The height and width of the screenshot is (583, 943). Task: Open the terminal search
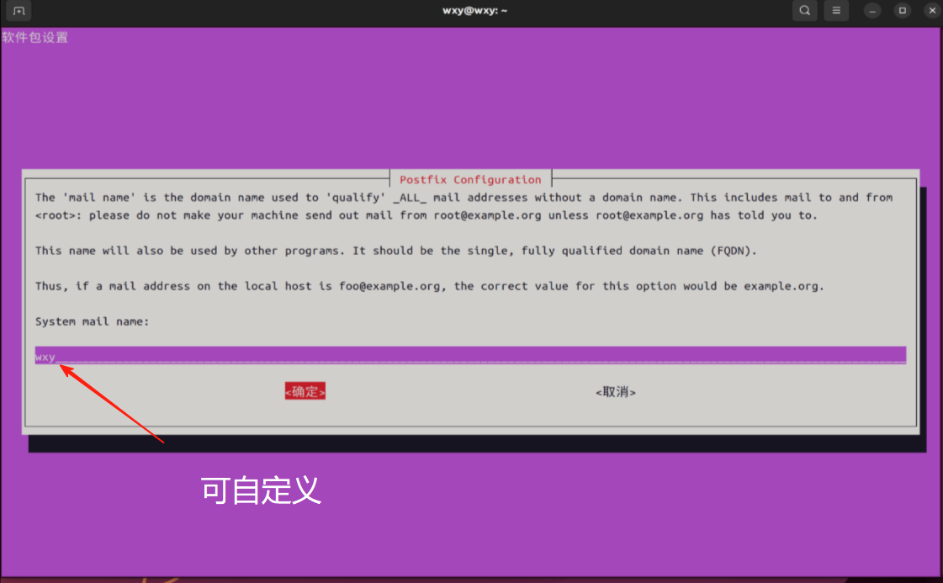[x=805, y=11]
